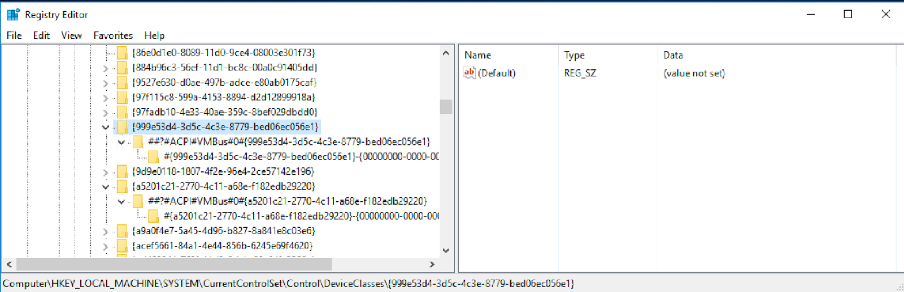Click folder icon of {86e0d1e0-8089-11d0-9ce4-08003e301f73}
Screen dimensions: 904x292
pos(122,52)
